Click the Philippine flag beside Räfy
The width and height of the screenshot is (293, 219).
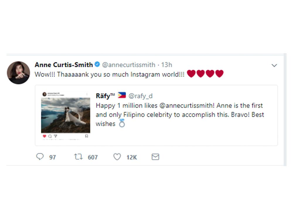[x=122, y=95]
